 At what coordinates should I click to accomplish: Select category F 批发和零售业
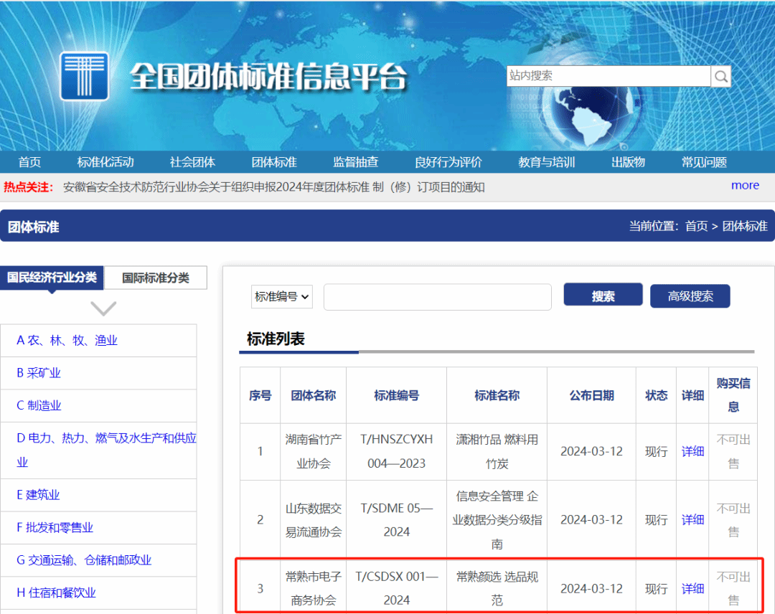coord(55,527)
